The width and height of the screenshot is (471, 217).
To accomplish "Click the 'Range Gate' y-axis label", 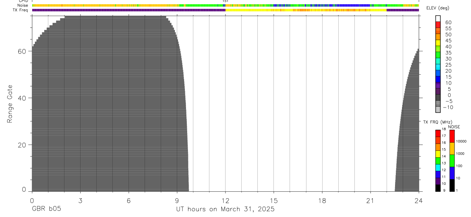I will tap(10, 104).
